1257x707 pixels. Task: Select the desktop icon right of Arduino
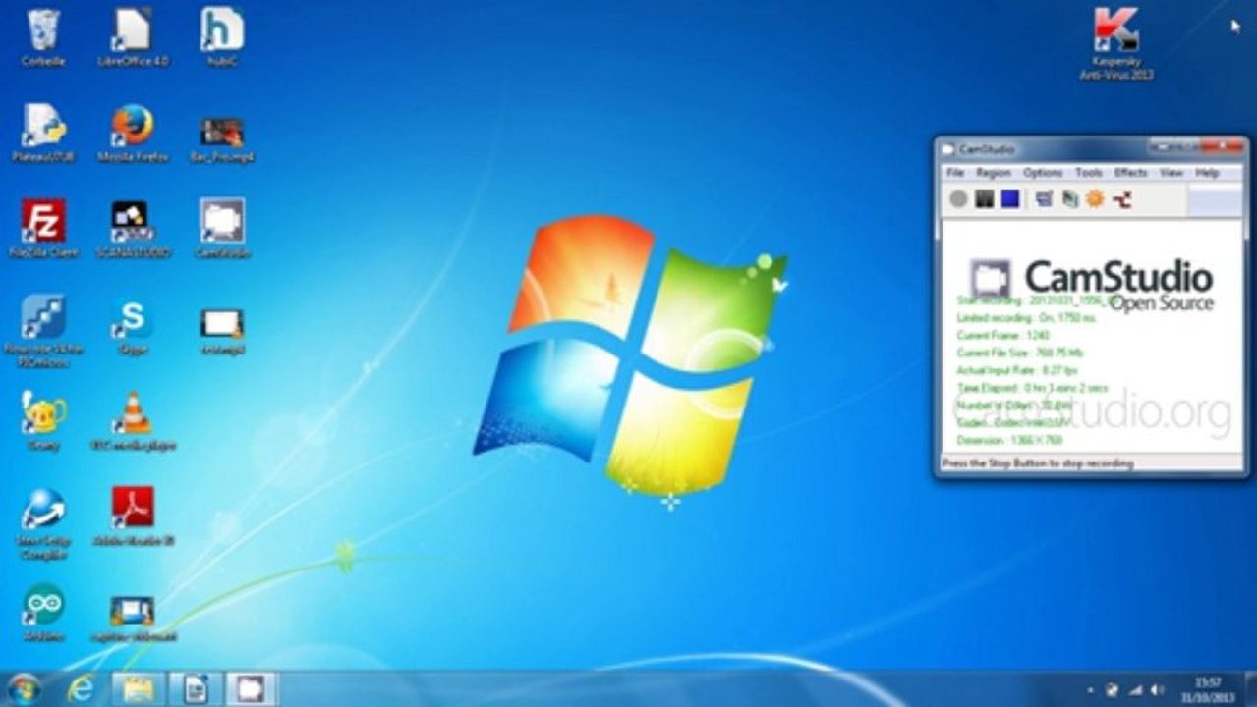(133, 617)
